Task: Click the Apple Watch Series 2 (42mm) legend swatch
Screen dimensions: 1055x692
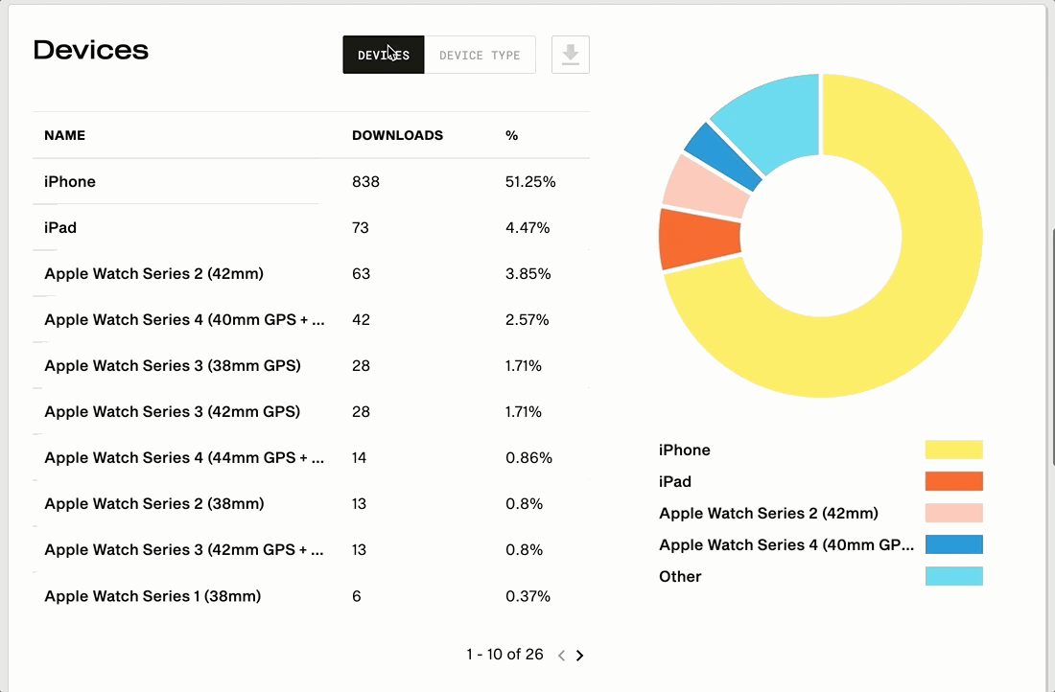Action: click(x=954, y=513)
